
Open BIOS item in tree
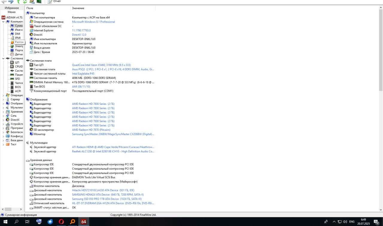[18, 87]
